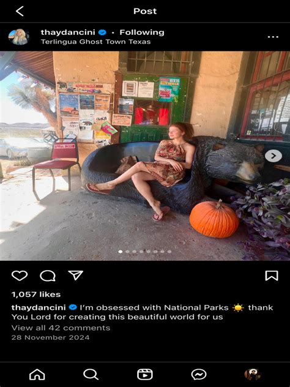Like the post with the heart icon
This screenshot has height=387, width=290.
[20, 276]
